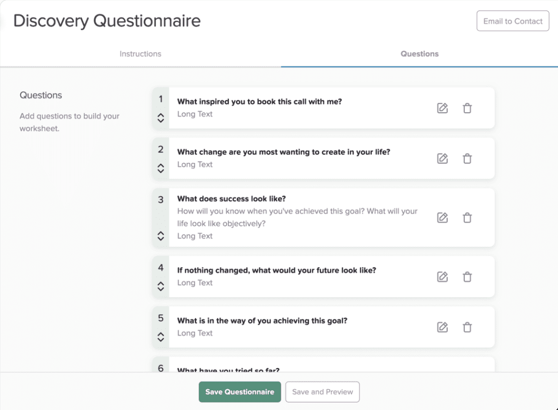Switch to the Instructions tab

pos(140,53)
